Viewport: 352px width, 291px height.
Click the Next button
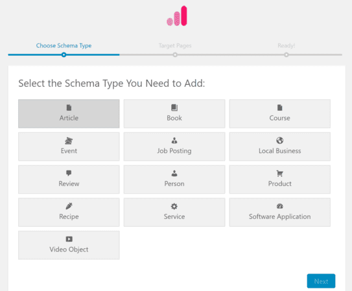[x=321, y=281]
